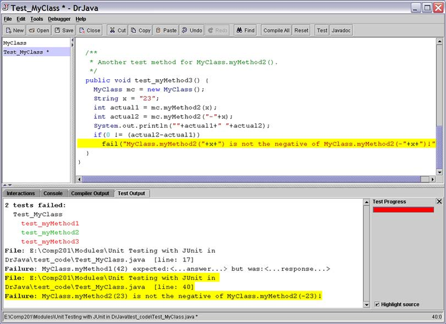Click the editor horizontal scrollbar left arrow
The height and width of the screenshot is (324, 446).
click(x=79, y=179)
